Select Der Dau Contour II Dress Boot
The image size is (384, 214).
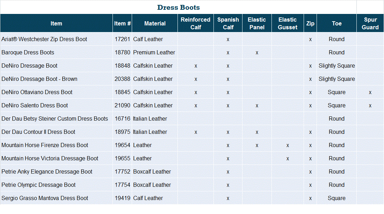tap(38, 132)
